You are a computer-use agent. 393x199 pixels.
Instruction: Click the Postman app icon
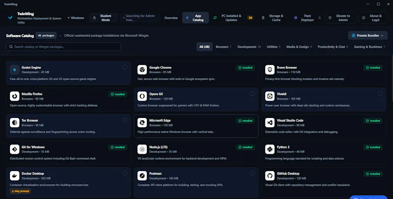click(x=142, y=176)
